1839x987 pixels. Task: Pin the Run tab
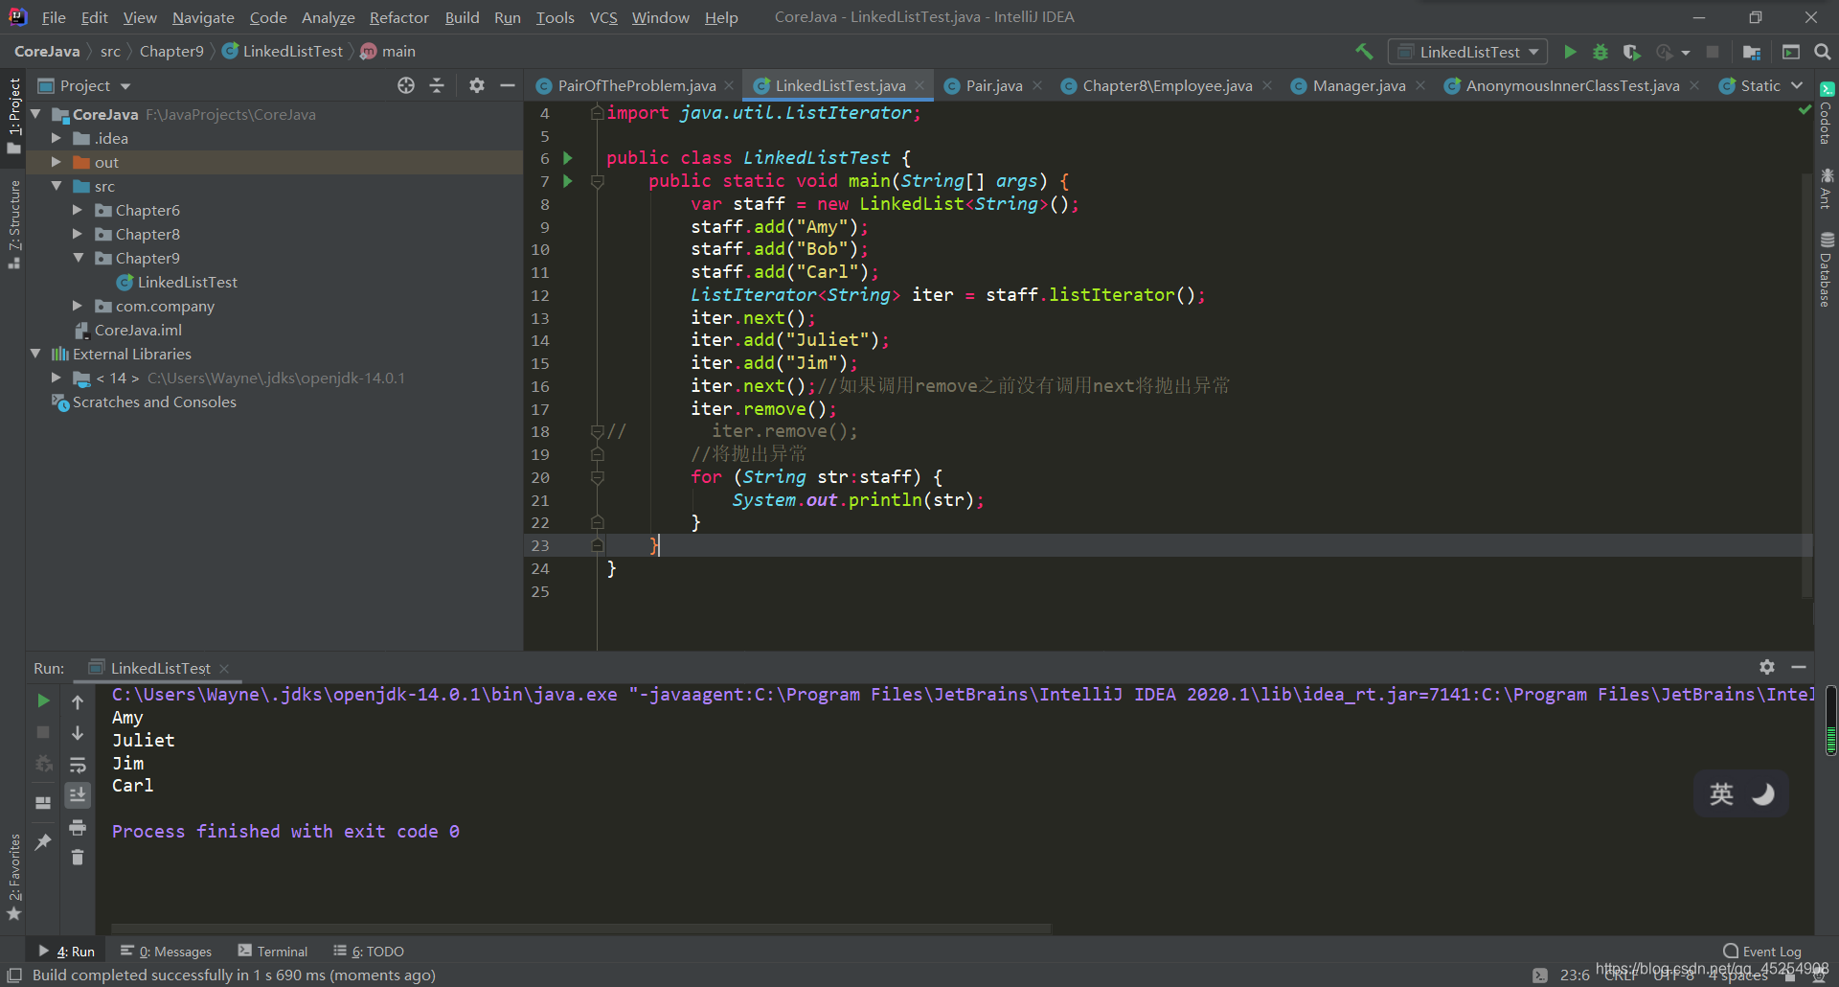tap(43, 842)
